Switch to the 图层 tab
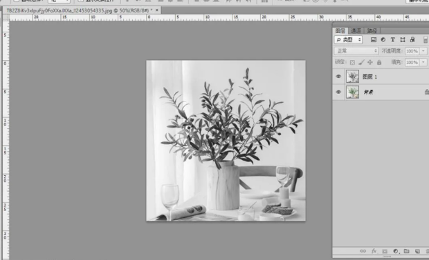 [x=340, y=31]
